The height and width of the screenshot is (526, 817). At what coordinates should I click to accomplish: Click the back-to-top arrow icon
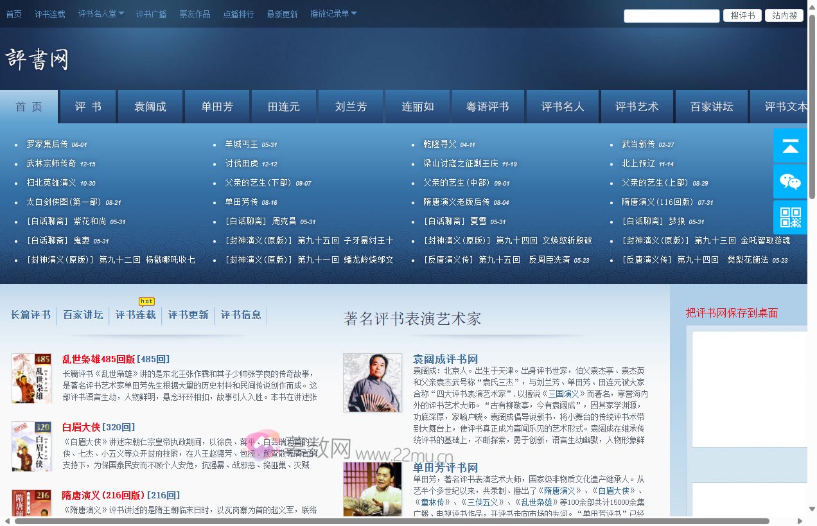coord(790,145)
